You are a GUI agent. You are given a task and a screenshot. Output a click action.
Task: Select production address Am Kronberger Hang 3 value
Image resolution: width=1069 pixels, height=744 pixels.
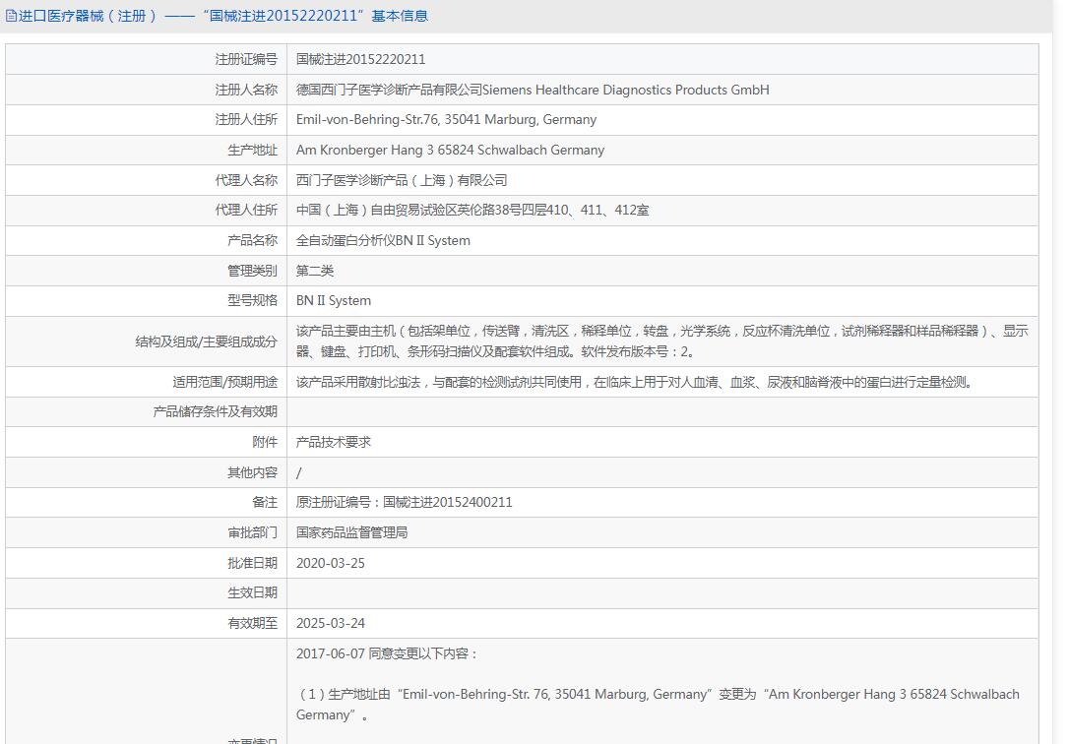tap(450, 150)
